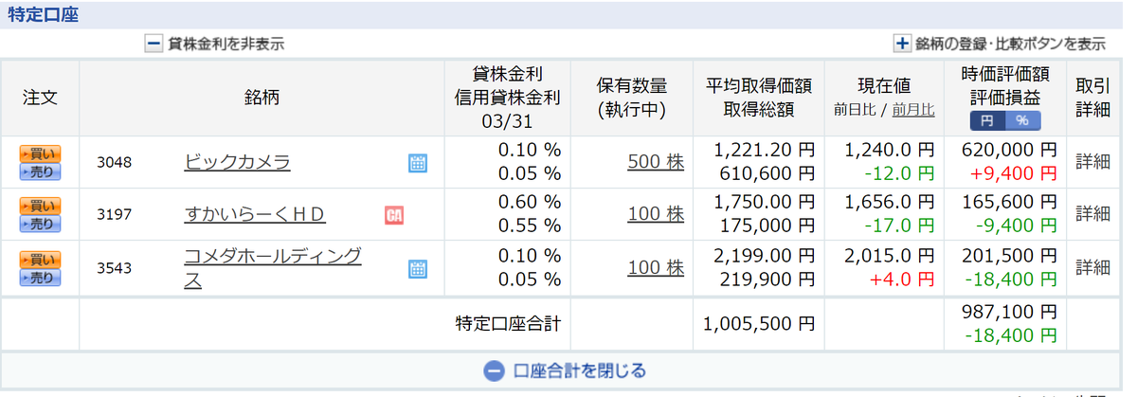Click 100 株 link for コメダホールディングス

click(656, 268)
